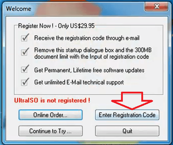Click the 'document limit with the Input' text line
This screenshot has width=173, height=145.
[91, 57]
